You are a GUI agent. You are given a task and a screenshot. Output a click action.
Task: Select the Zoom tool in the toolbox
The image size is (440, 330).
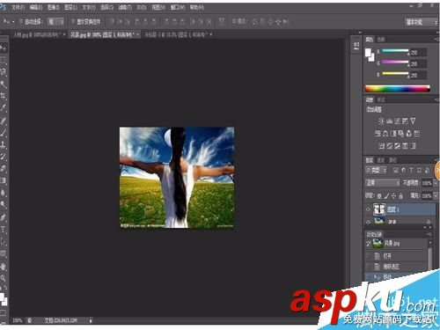[4, 278]
